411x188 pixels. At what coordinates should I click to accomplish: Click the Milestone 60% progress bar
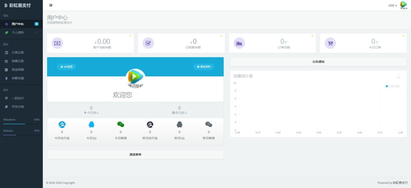(21, 124)
